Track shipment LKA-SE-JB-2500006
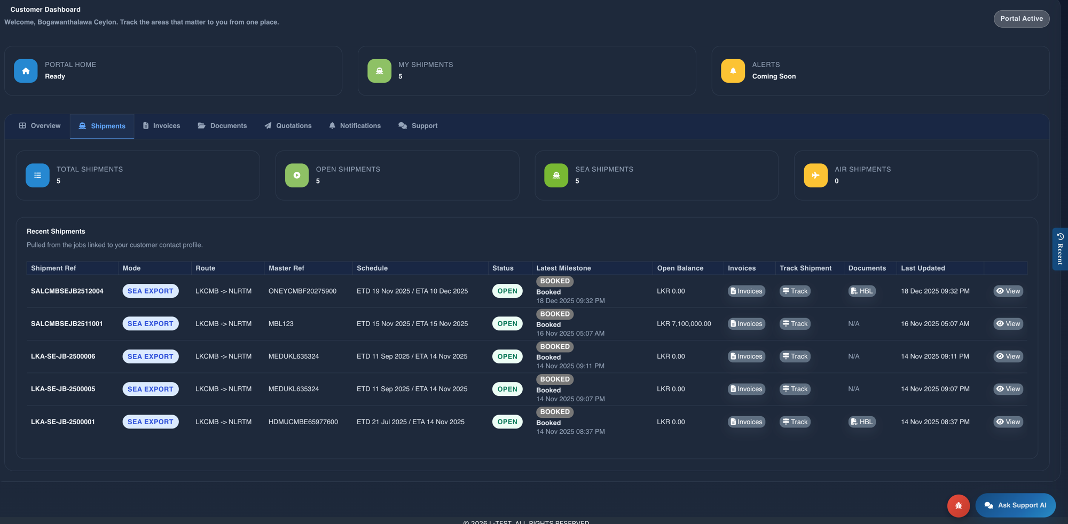This screenshot has width=1068, height=524. point(795,356)
